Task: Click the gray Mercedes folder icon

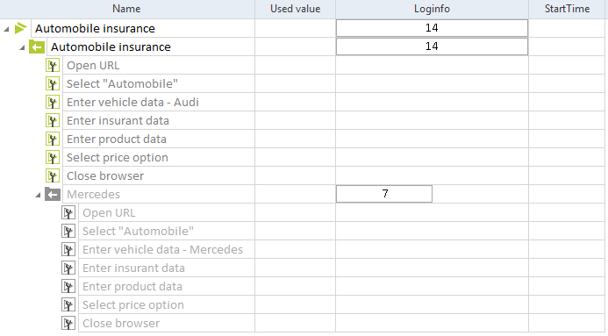Action: [x=53, y=194]
